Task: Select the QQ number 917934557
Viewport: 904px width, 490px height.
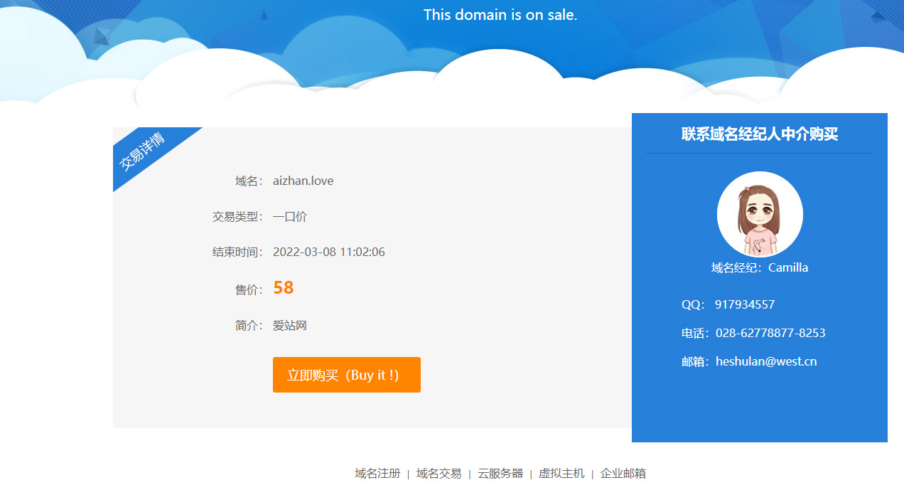Action: [x=744, y=305]
